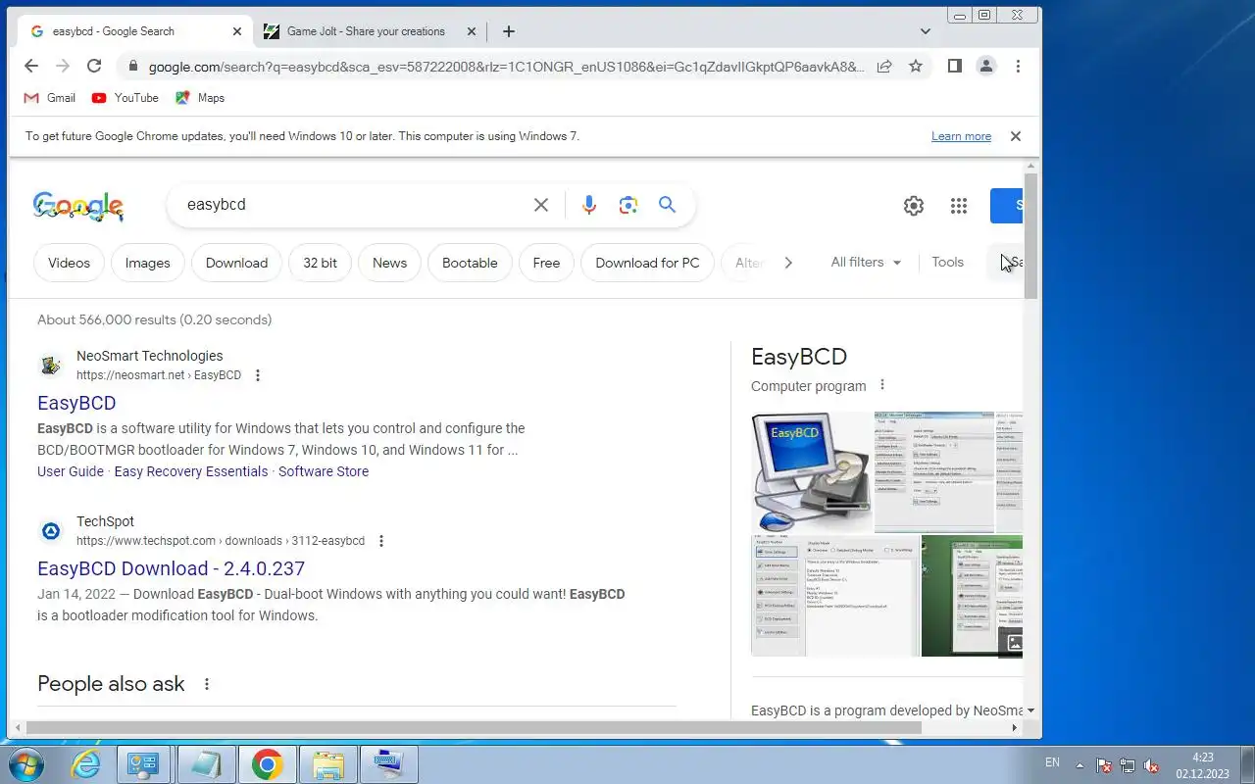Open Maps bookmark
Screen dimensions: 1255x784
[x=200, y=98]
